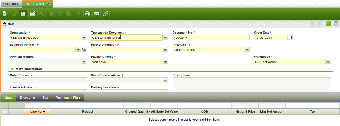Click the undo changes arrow icon
The width and height of the screenshot is (340, 126).
click(x=42, y=13)
